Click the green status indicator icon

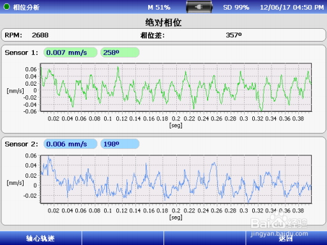click(6, 6)
